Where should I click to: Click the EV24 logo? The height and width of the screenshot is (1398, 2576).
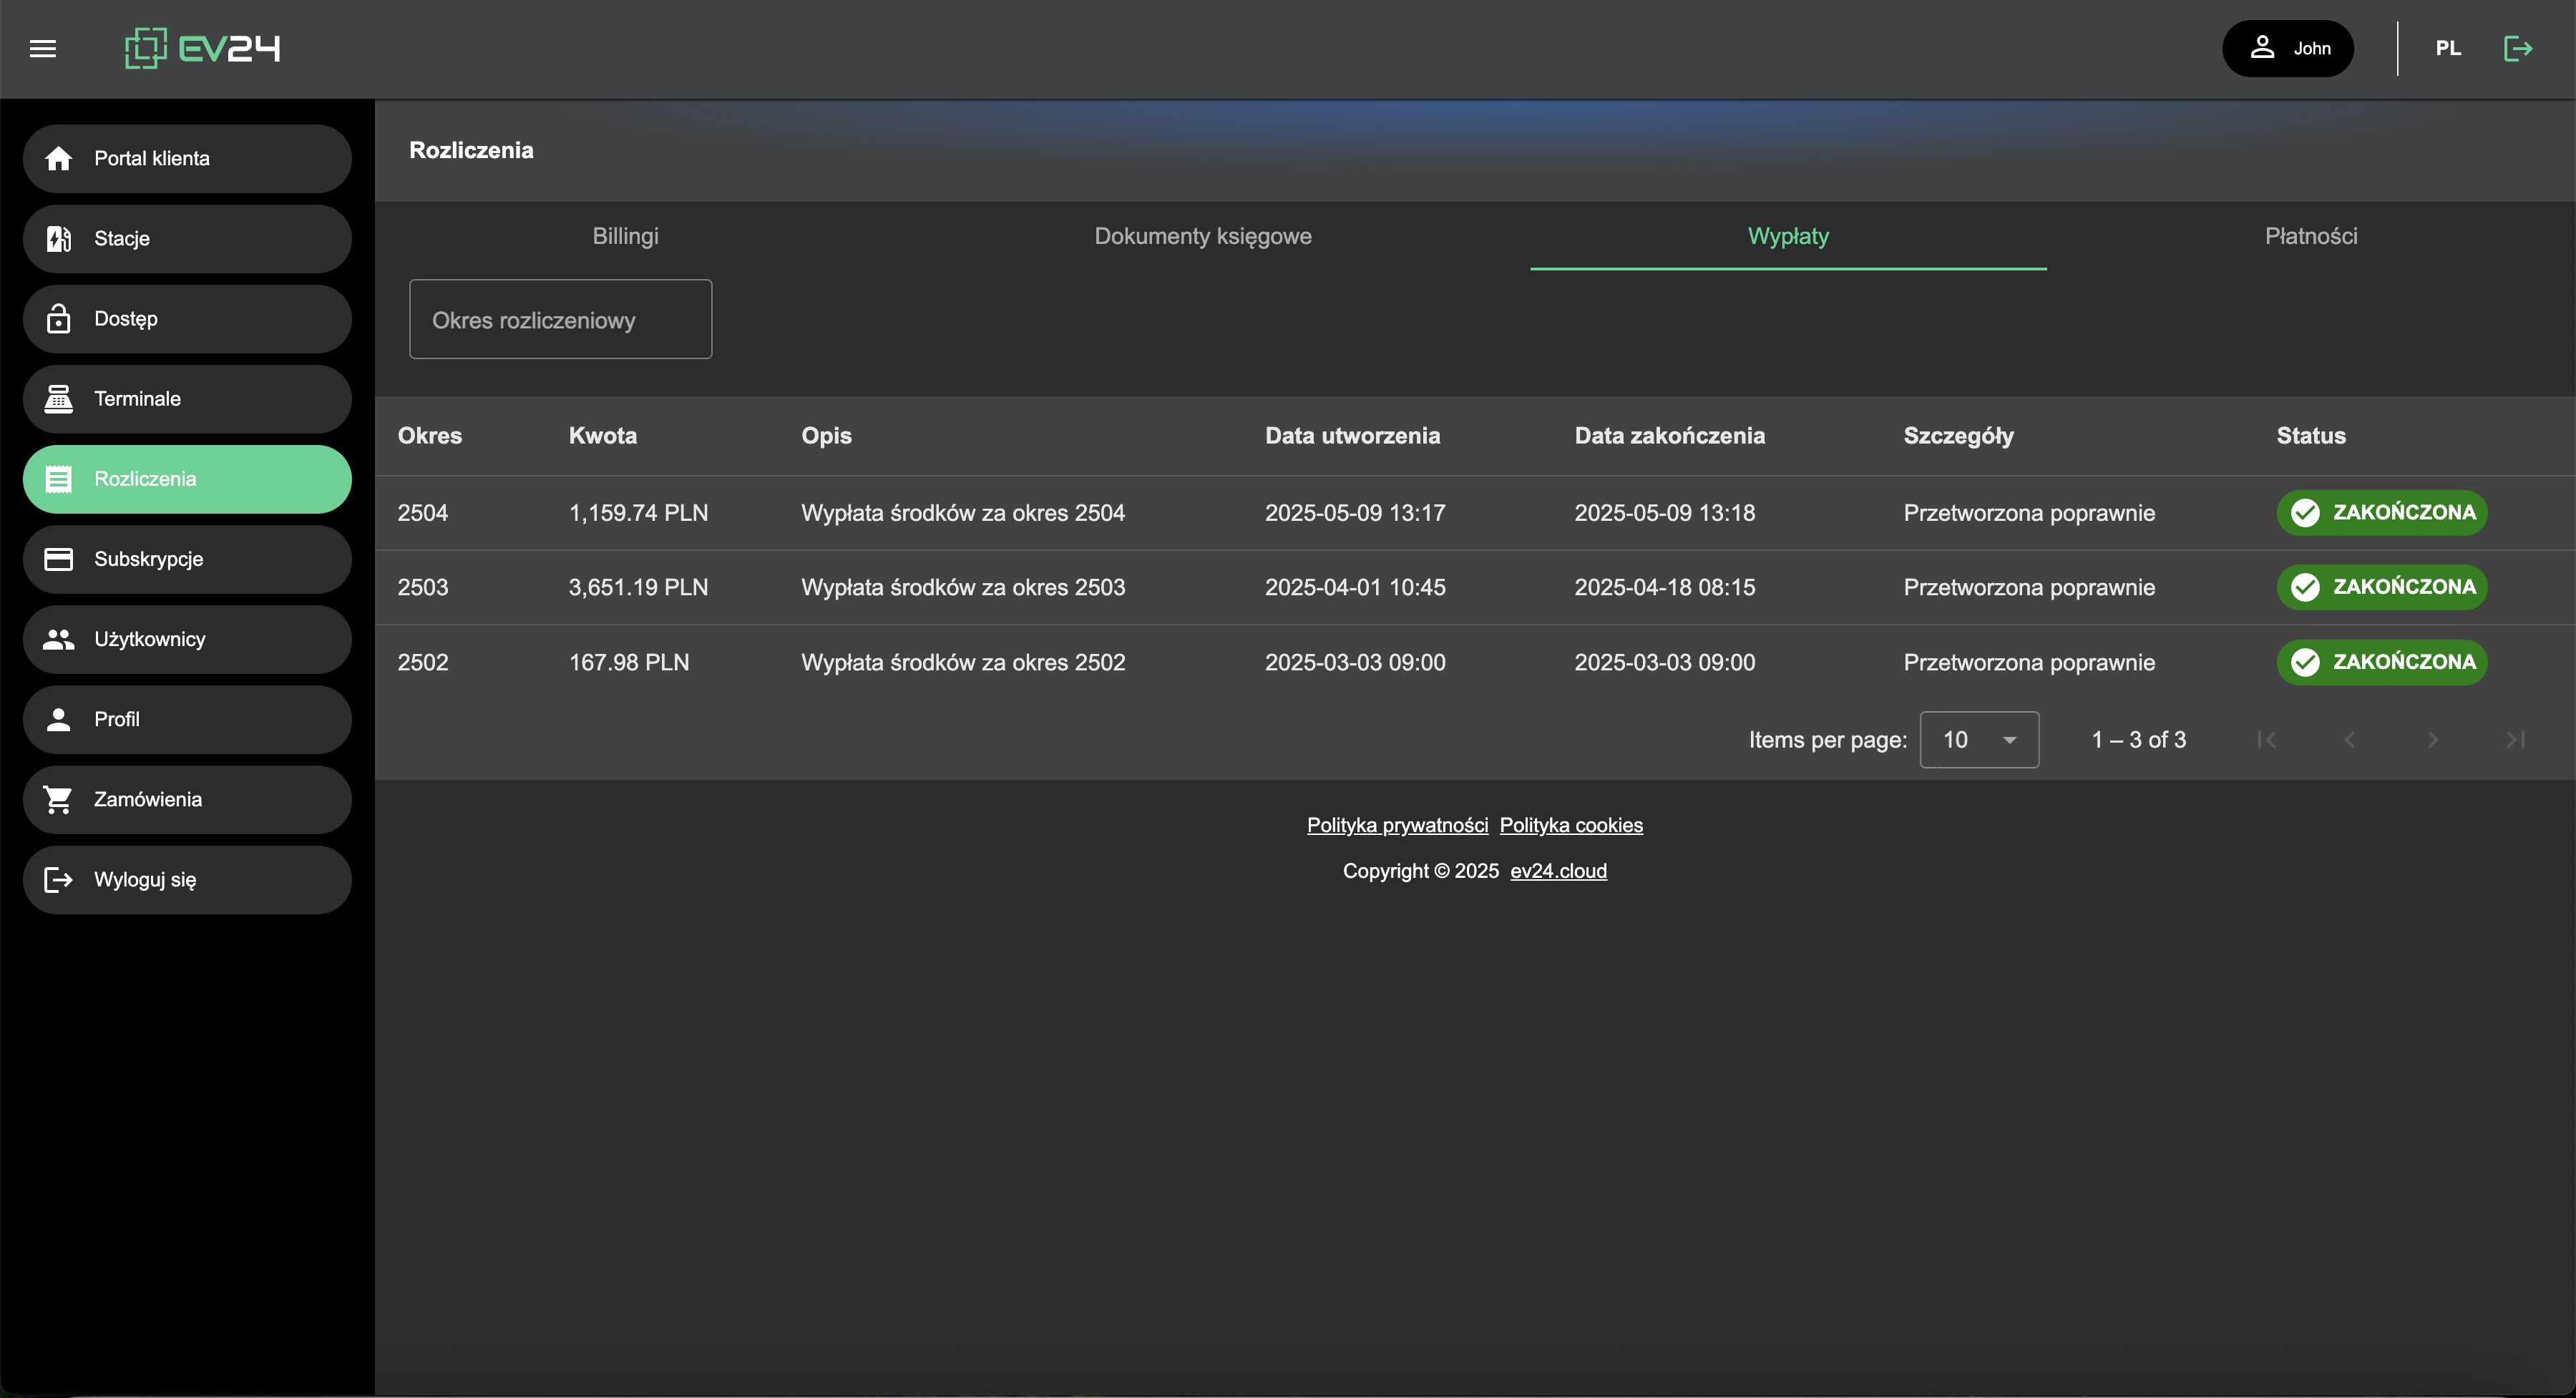[202, 48]
